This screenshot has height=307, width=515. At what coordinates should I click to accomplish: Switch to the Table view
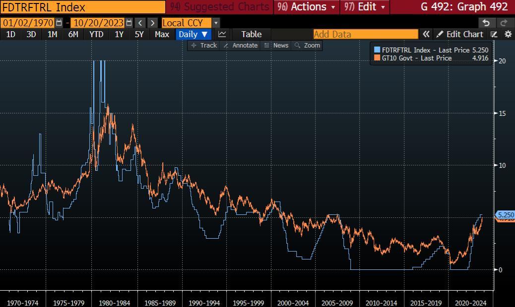251,34
